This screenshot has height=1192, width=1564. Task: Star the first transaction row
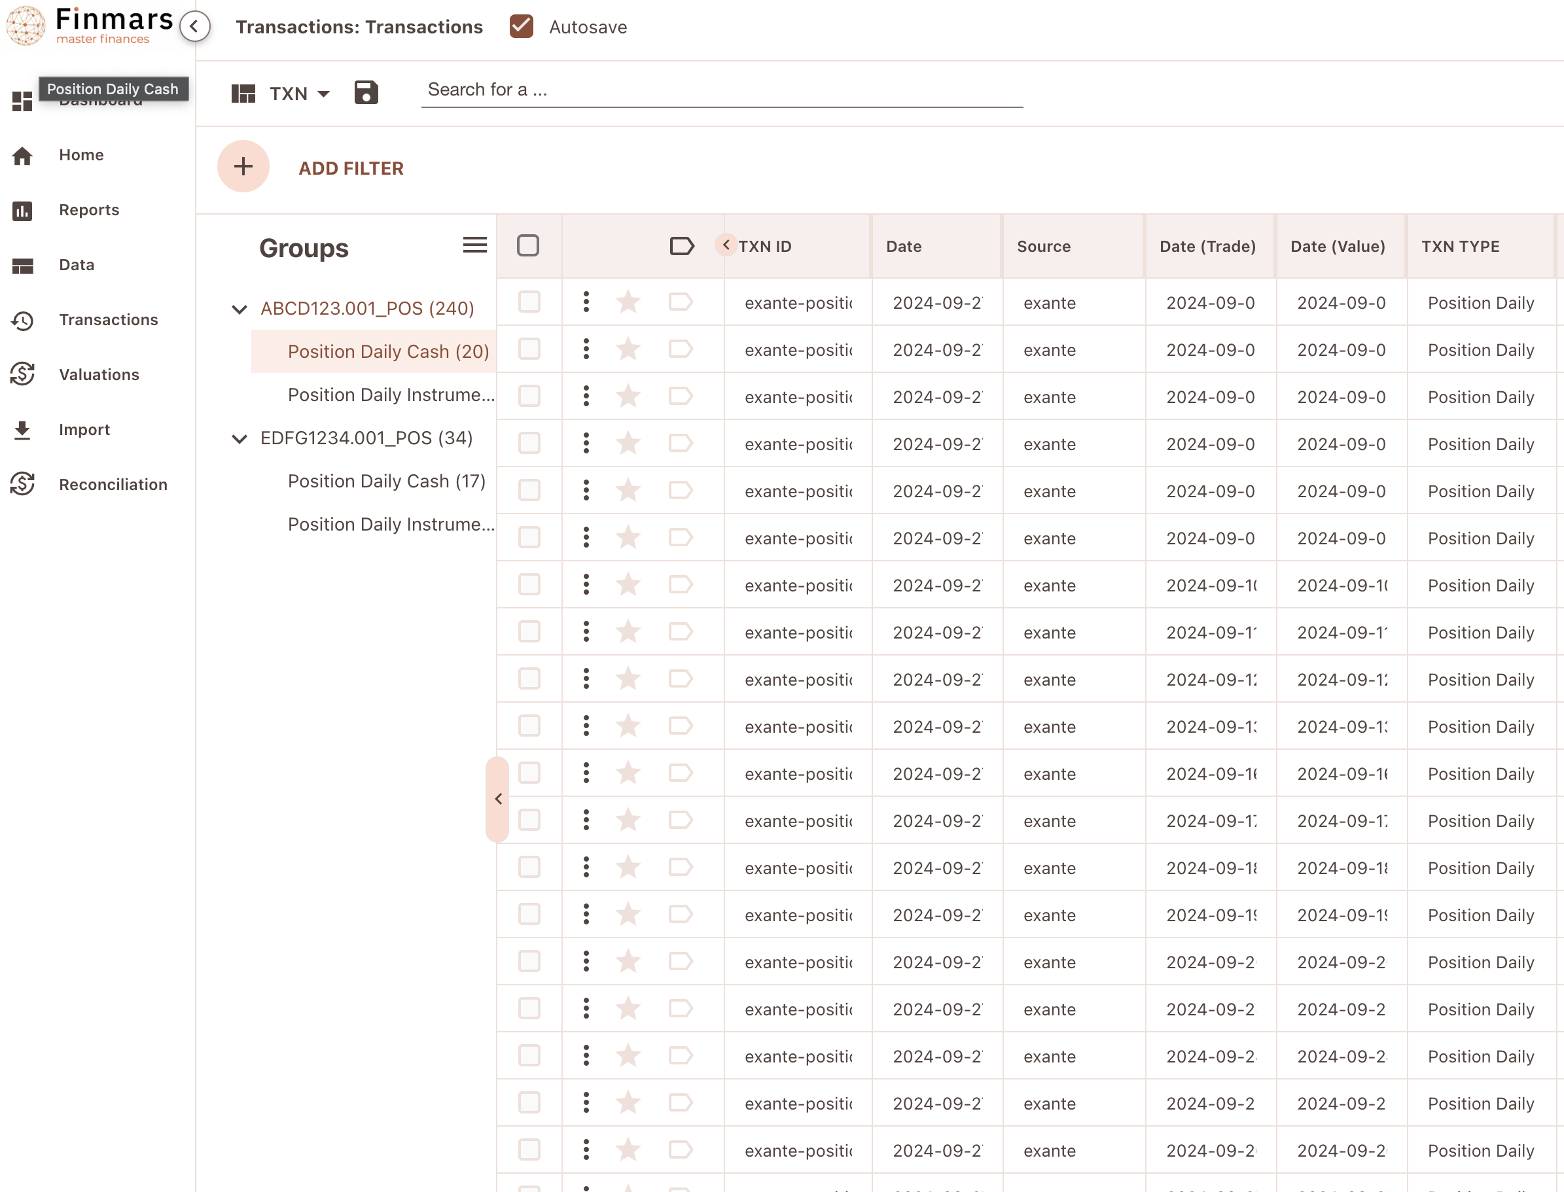pyautogui.click(x=628, y=302)
